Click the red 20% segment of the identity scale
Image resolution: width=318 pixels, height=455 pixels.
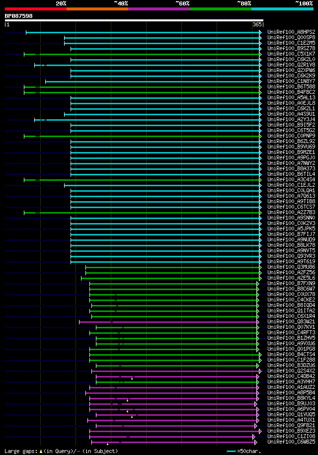(x=36, y=9)
